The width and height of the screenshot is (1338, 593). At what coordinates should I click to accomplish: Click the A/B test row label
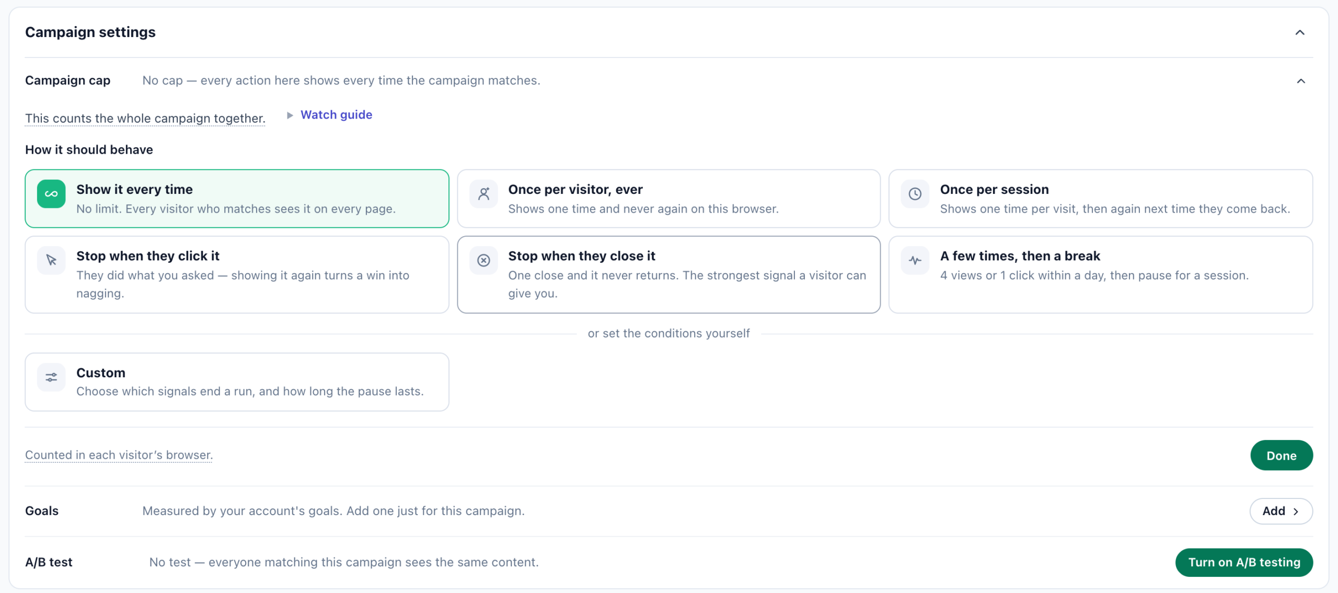[49, 563]
